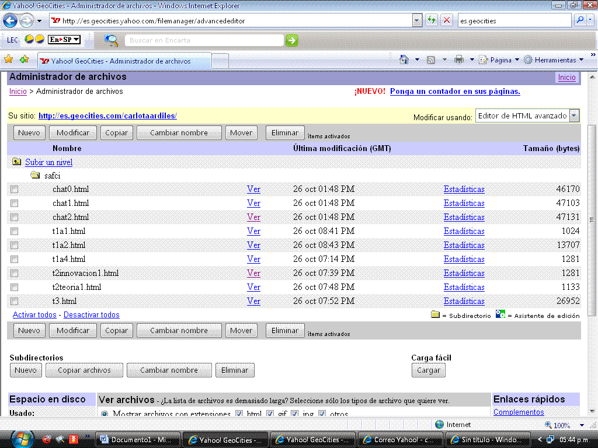Open Estadísticas for t3.html

(464, 301)
